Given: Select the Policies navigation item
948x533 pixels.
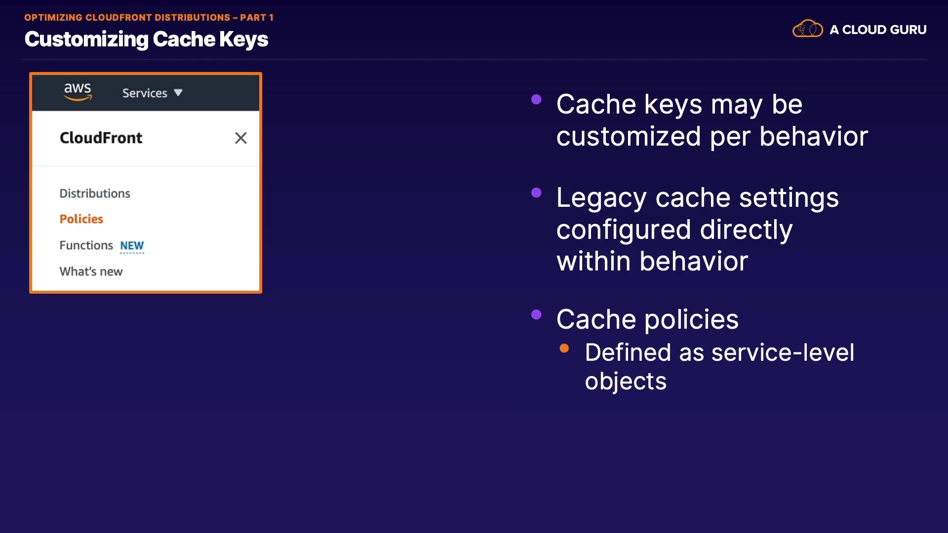Looking at the screenshot, I should tap(81, 219).
